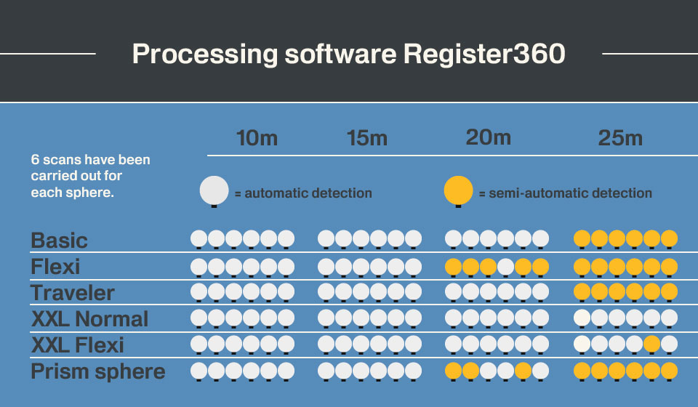Click the '6 scans have been carried out' note

[90, 176]
